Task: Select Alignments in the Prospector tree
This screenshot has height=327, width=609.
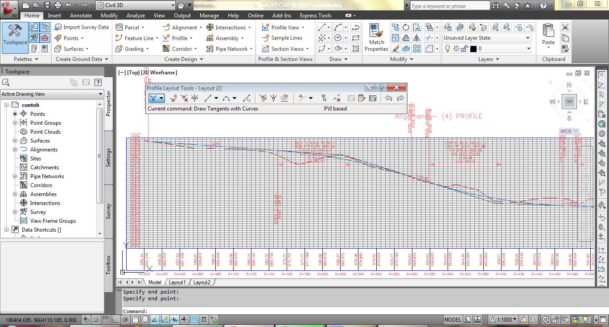Action: (x=44, y=150)
